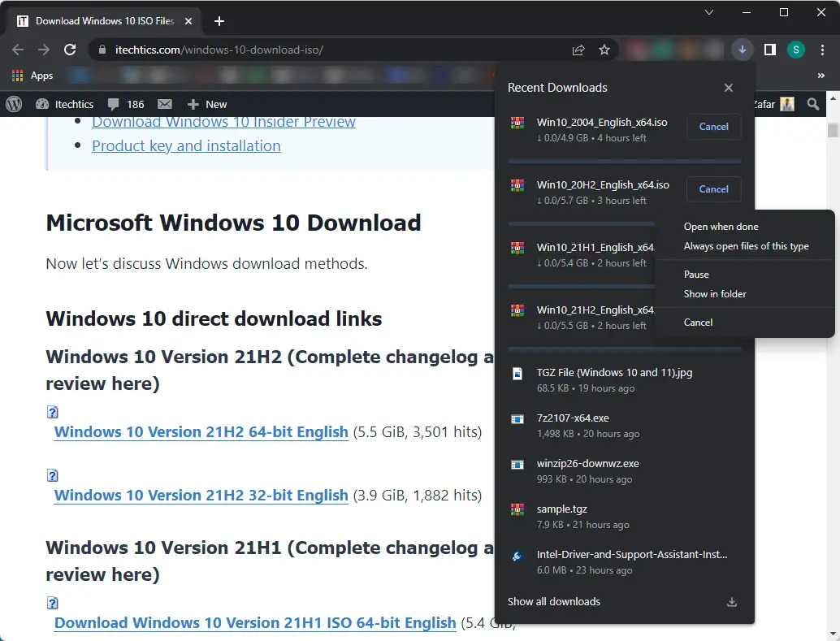This screenshot has width=840, height=641.
Task: Click the Win10_2004_English_x64.iso file icon
Action: tap(517, 123)
